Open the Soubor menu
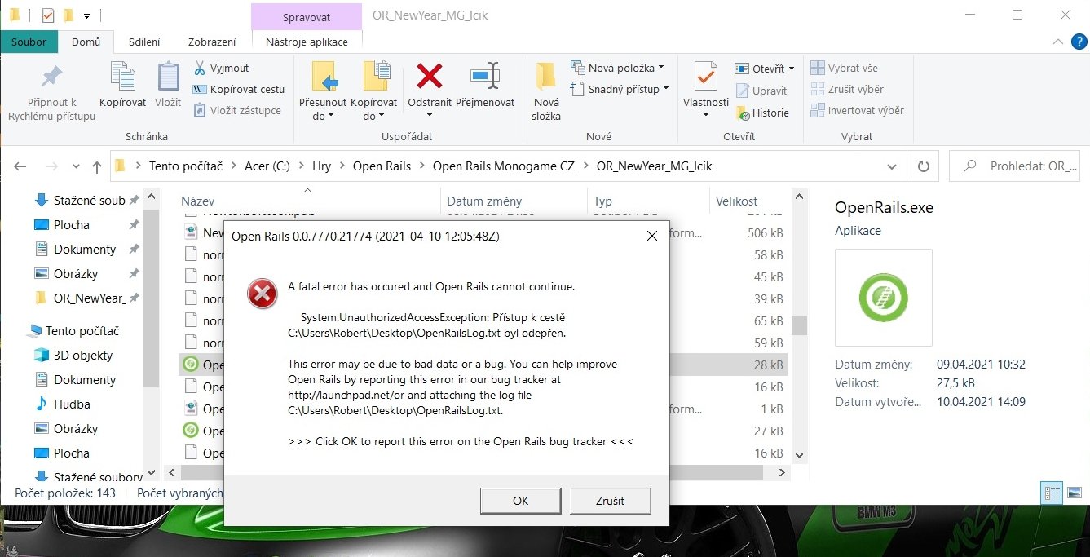 point(29,42)
